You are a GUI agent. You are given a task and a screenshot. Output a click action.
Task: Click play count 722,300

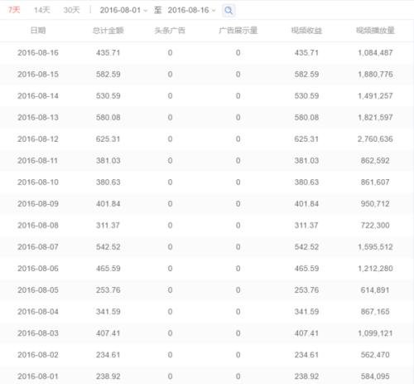[375, 226]
